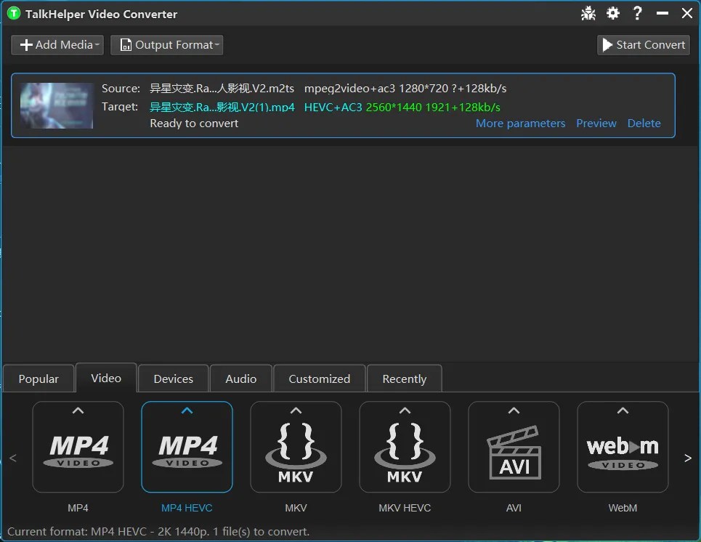Click the Start Convert play icon
This screenshot has height=542, width=701.
608,44
